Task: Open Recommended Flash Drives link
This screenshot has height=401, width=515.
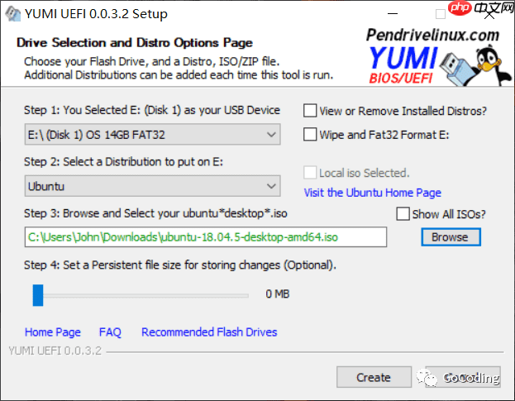Action: [209, 332]
